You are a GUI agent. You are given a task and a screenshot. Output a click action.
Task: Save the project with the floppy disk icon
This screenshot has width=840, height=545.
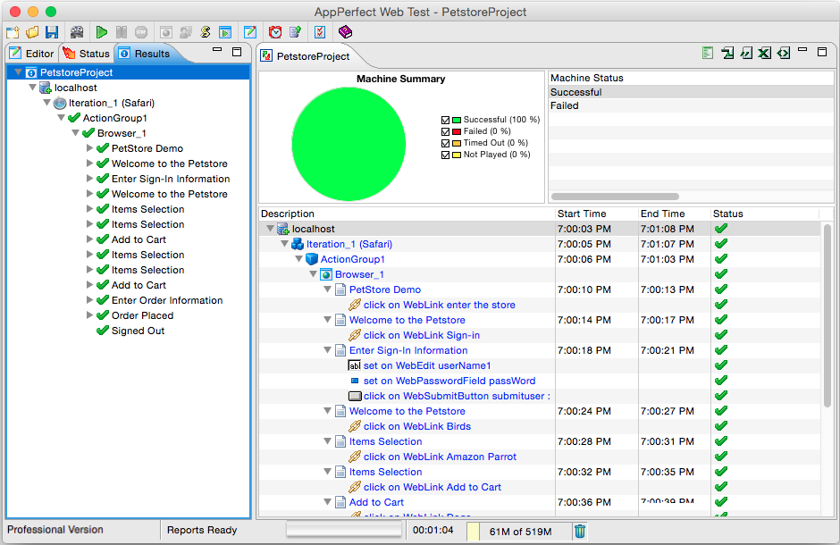[52, 32]
